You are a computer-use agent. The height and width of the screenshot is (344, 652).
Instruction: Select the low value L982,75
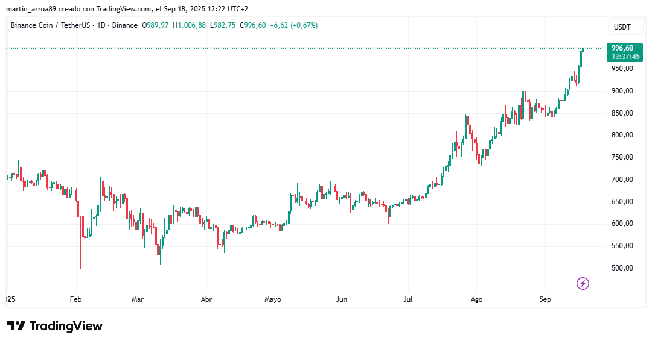(x=224, y=25)
